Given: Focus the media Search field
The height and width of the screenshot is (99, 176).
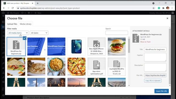Looking at the screenshot, I should 117,33.
